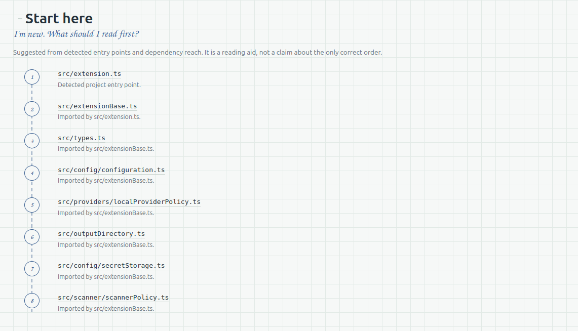Open the src/outputDirectory.ts file link
Screen dimensions: 578x331
[101, 234]
